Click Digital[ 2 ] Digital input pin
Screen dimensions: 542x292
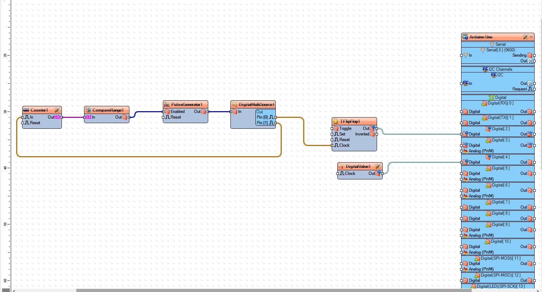click(x=461, y=134)
